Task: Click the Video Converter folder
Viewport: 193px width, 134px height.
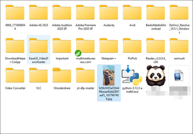Action: 15,75
